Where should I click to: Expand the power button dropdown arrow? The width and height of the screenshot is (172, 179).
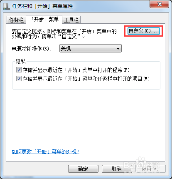(x=118, y=49)
